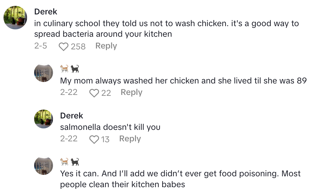Click Derek's avatar next to salmonella comment
This screenshot has height=191, width=322.
(44, 119)
